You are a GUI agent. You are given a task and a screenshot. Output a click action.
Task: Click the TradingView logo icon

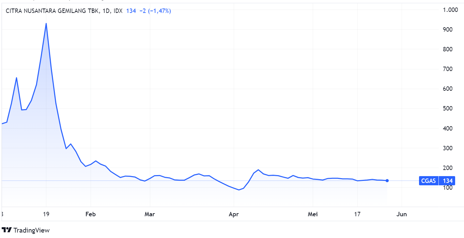coord(7,230)
